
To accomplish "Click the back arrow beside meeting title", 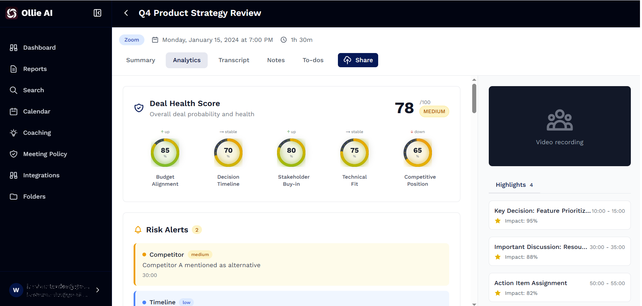I will [126, 13].
